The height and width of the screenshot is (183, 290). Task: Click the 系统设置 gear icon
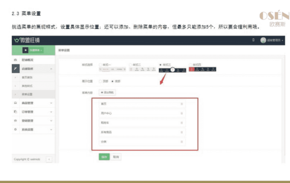coord(15,130)
